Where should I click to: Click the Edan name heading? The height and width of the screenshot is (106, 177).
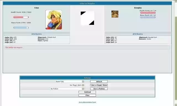37,8
